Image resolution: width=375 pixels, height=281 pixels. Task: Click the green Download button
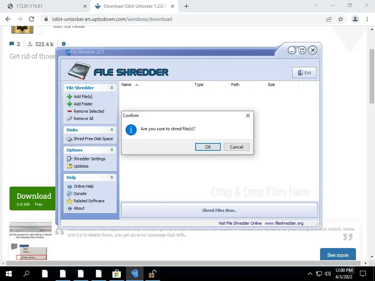coord(33,199)
